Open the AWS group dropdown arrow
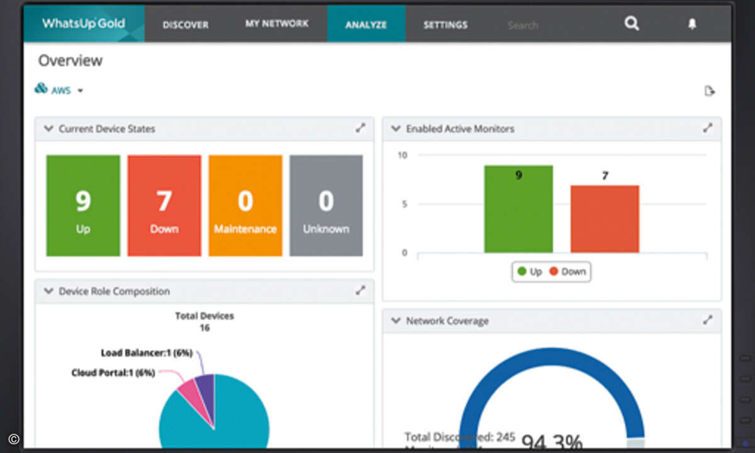 coord(80,91)
